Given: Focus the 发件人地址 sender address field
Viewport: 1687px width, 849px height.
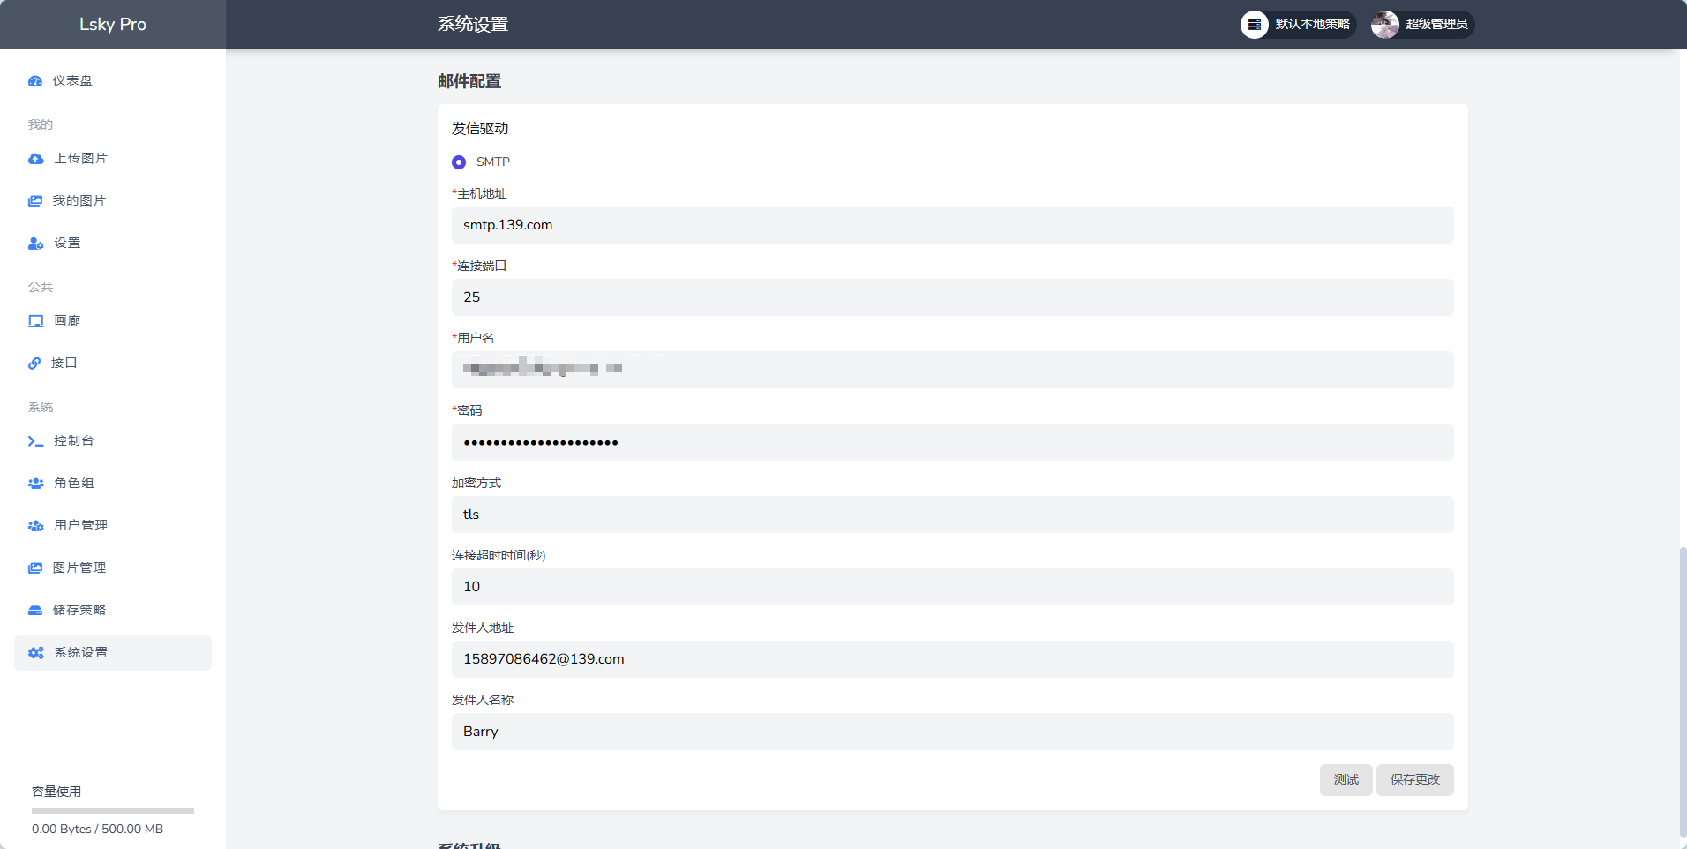Looking at the screenshot, I should 953,659.
